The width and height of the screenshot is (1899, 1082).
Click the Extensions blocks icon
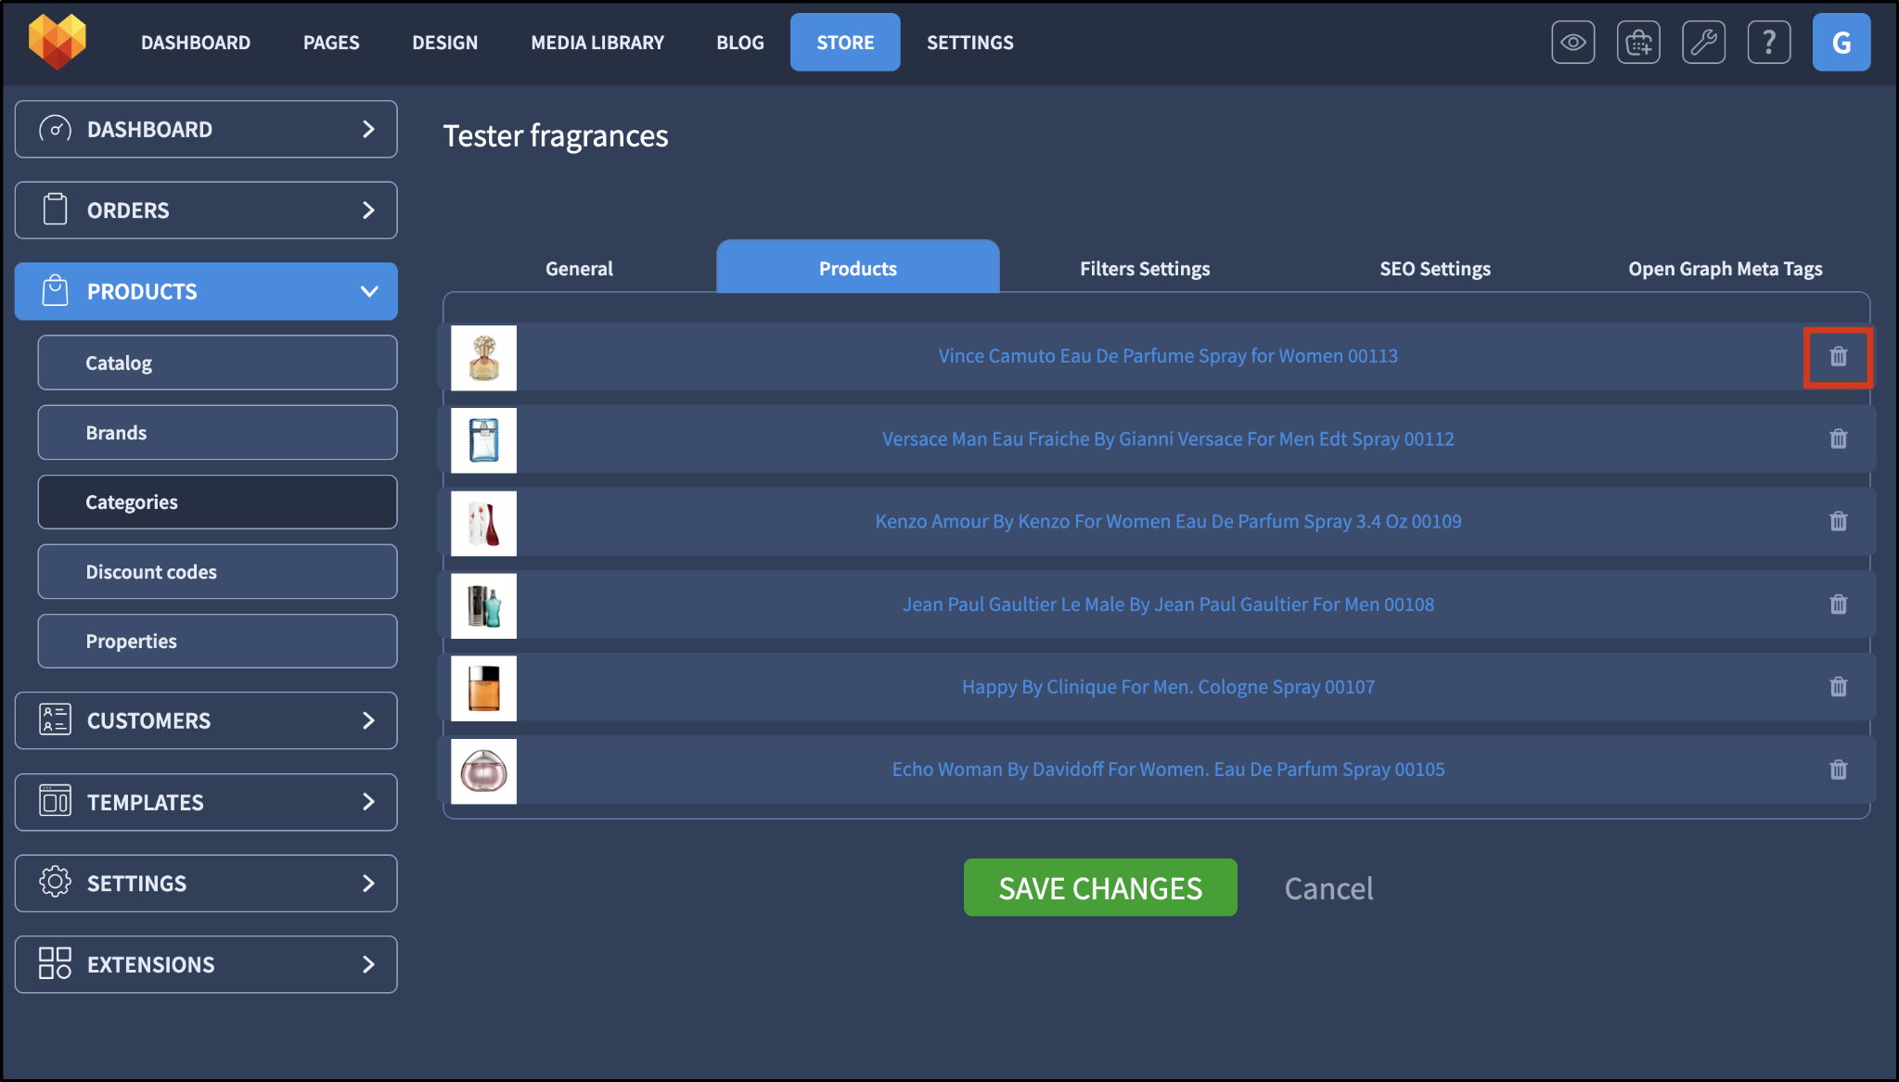coord(55,963)
